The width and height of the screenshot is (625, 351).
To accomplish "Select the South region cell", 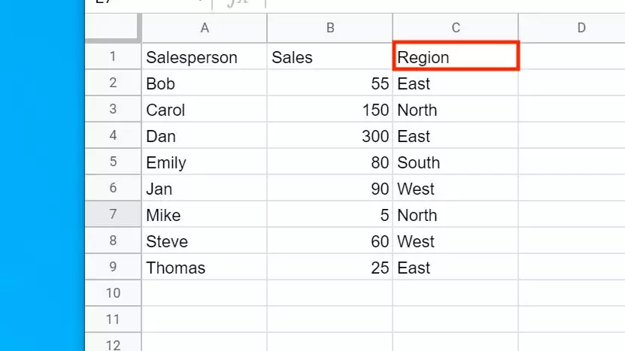I will click(x=455, y=162).
